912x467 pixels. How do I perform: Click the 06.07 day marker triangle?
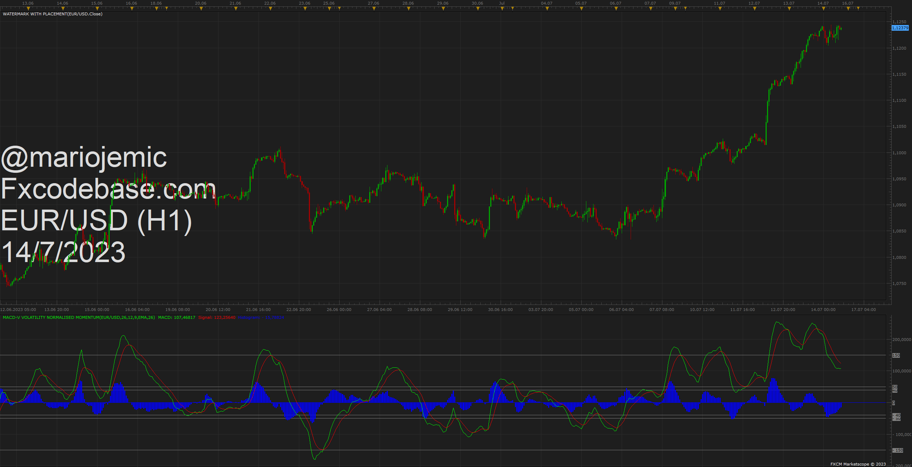(616, 9)
